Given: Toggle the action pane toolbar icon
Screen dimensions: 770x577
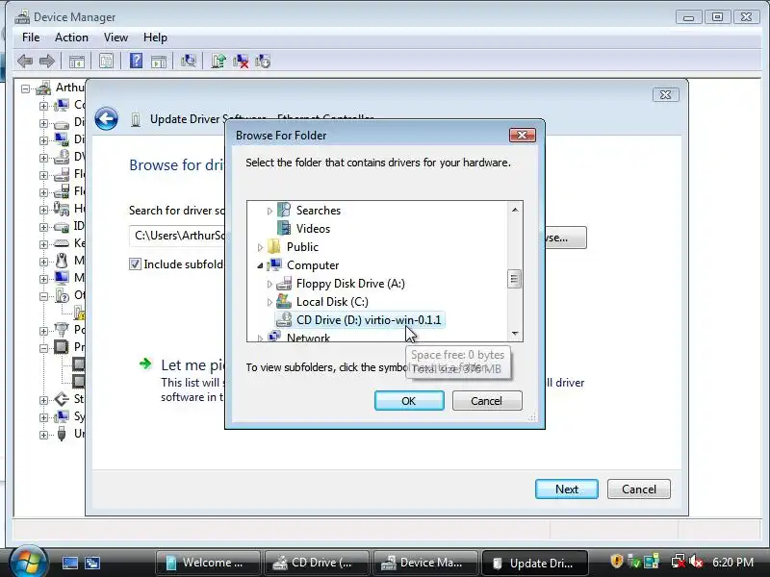Looking at the screenshot, I should click(159, 62).
